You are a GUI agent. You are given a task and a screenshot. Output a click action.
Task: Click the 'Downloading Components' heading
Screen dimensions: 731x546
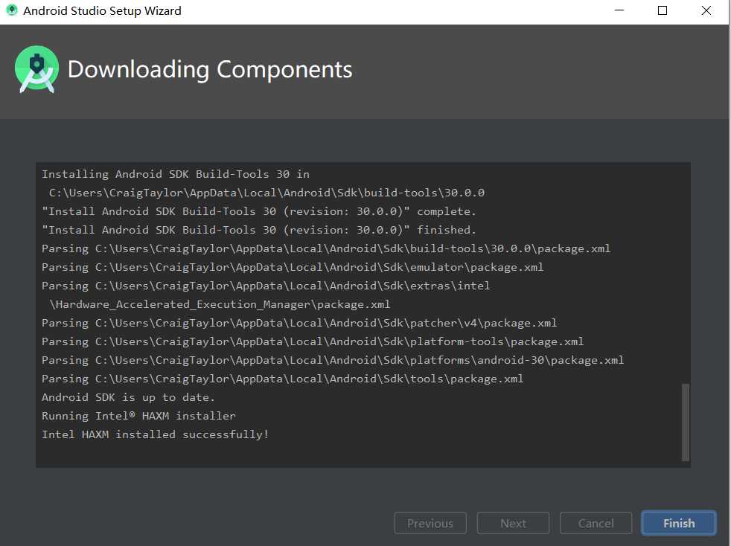(x=210, y=69)
